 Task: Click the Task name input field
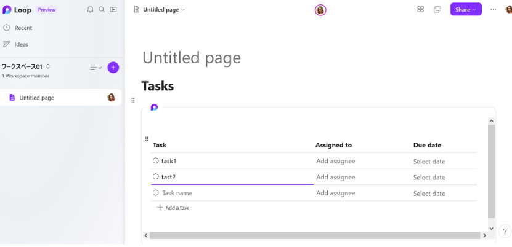click(177, 193)
